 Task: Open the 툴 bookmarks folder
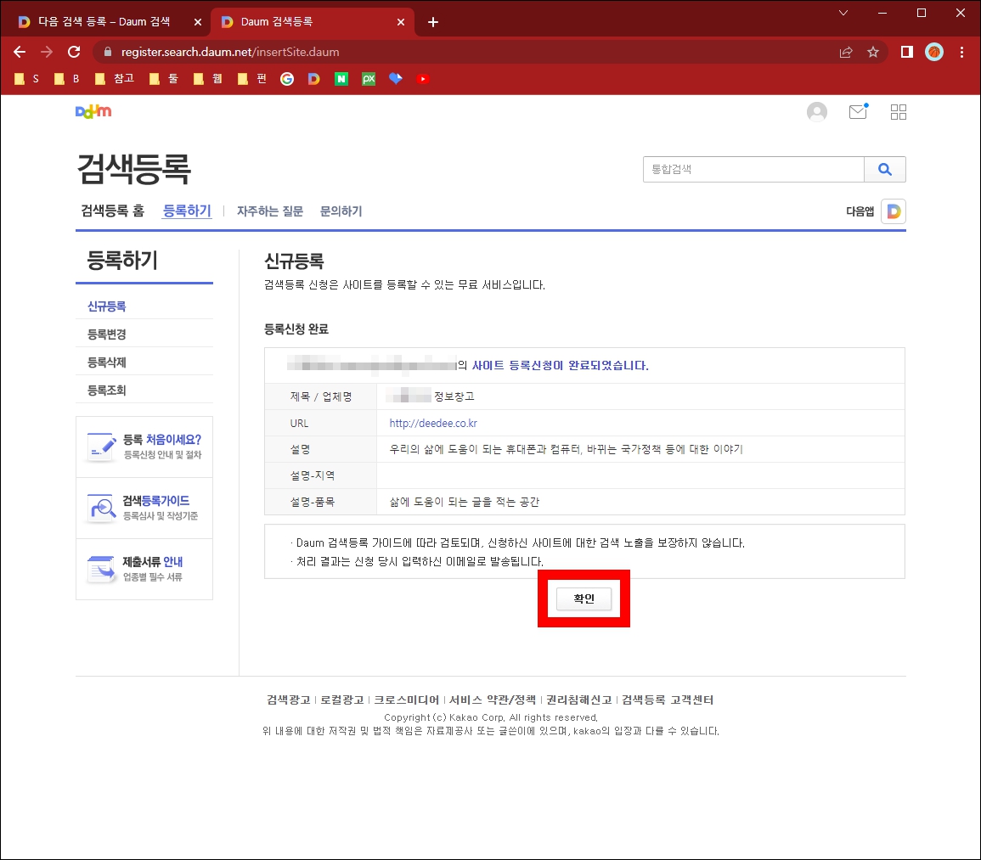(163, 79)
